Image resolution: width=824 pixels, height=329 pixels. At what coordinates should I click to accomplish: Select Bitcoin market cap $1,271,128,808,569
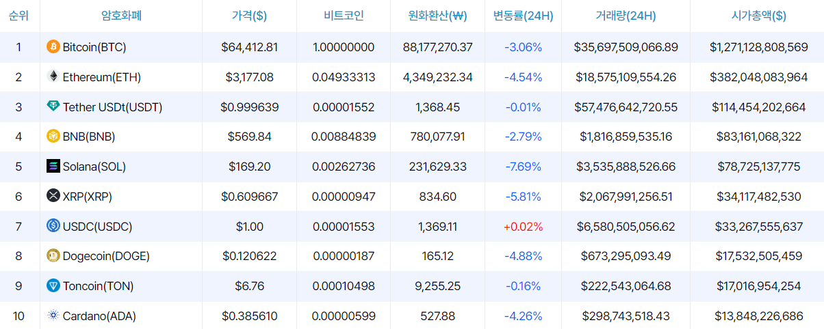(758, 47)
